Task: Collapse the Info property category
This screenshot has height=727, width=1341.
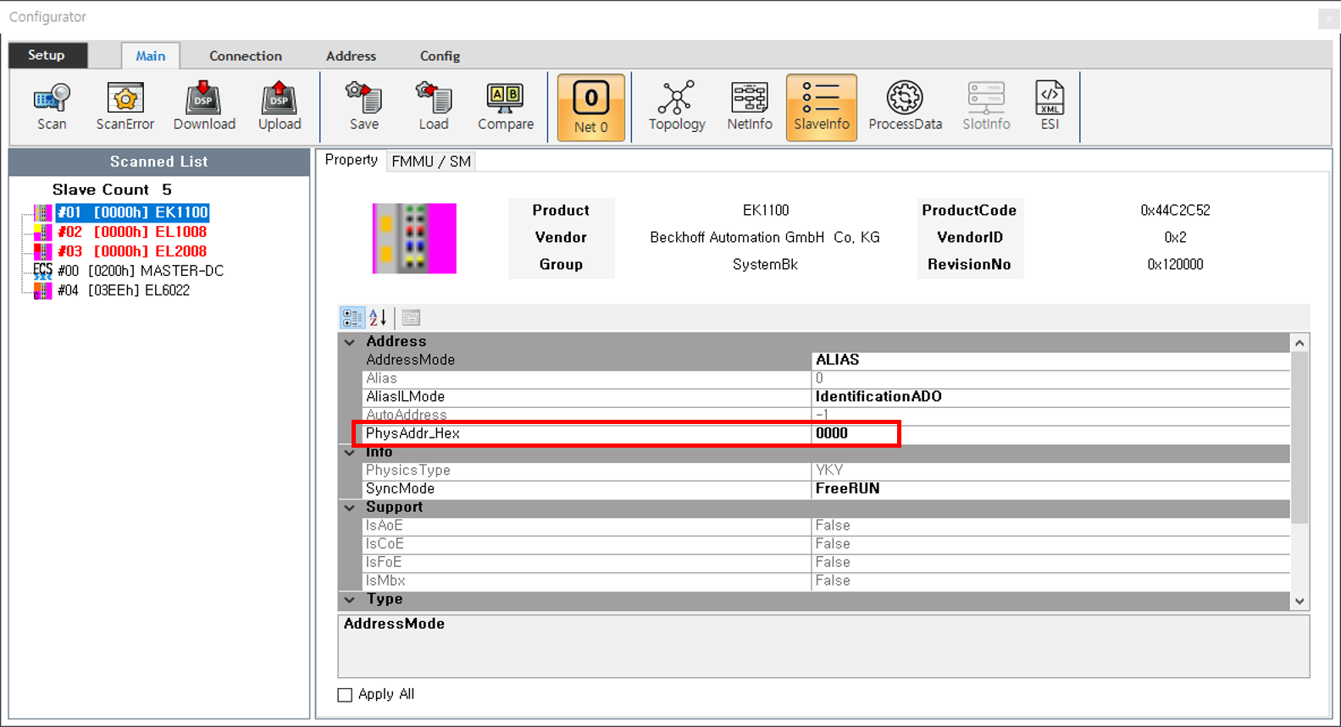Action: click(x=350, y=453)
